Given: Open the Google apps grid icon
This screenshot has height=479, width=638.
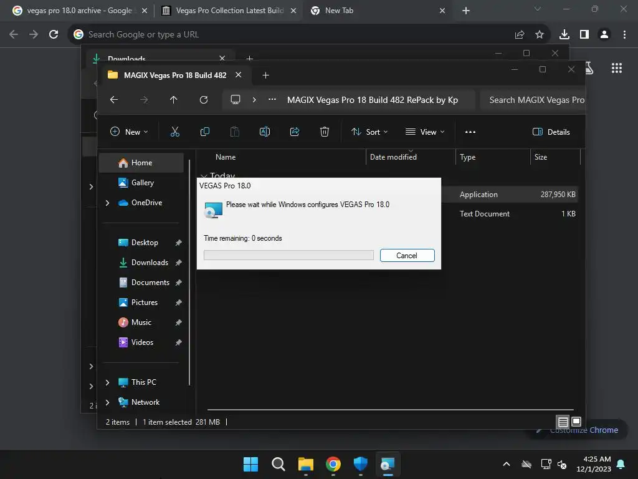Looking at the screenshot, I should pyautogui.click(x=617, y=68).
